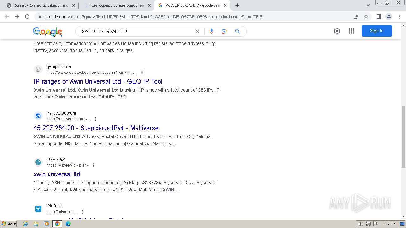Open Chrome three-dot menu

(x=399, y=16)
